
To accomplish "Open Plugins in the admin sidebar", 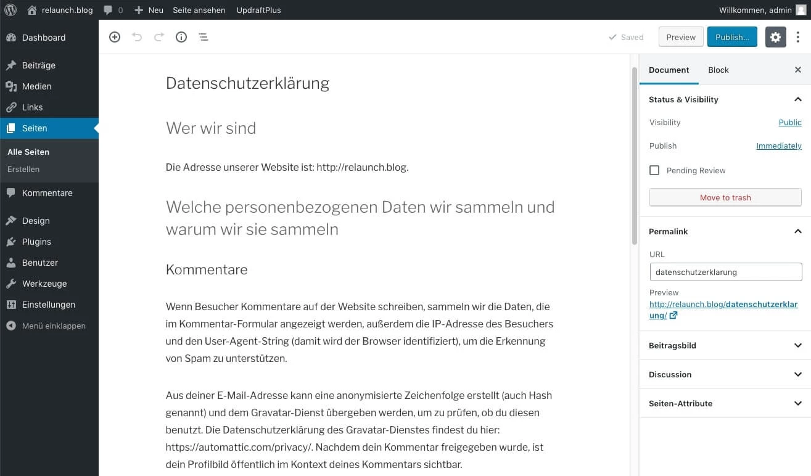I will 36,242.
